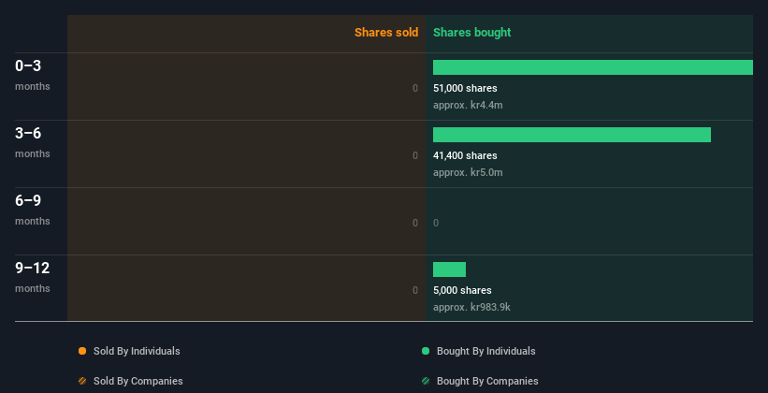Click the striped Bought By Companies legend icon
Viewport: 768px width, 393px height.
click(426, 381)
